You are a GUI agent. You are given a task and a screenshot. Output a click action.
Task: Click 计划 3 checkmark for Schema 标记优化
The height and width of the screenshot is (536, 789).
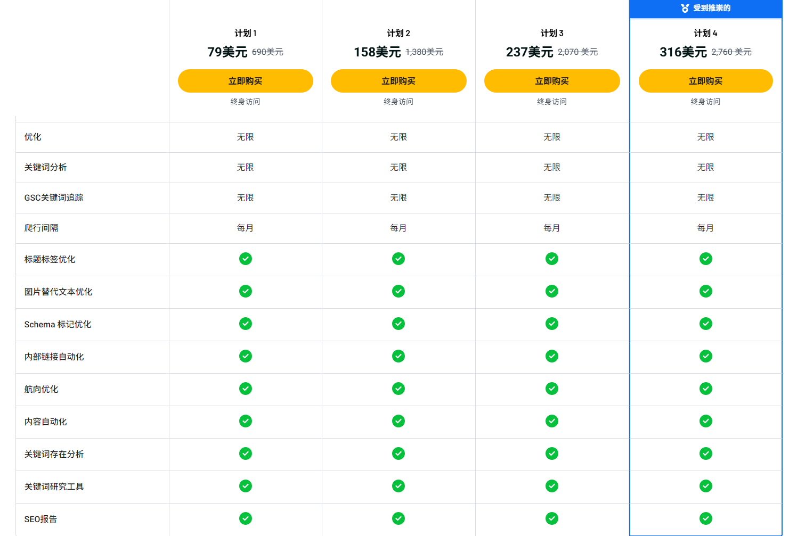click(551, 324)
